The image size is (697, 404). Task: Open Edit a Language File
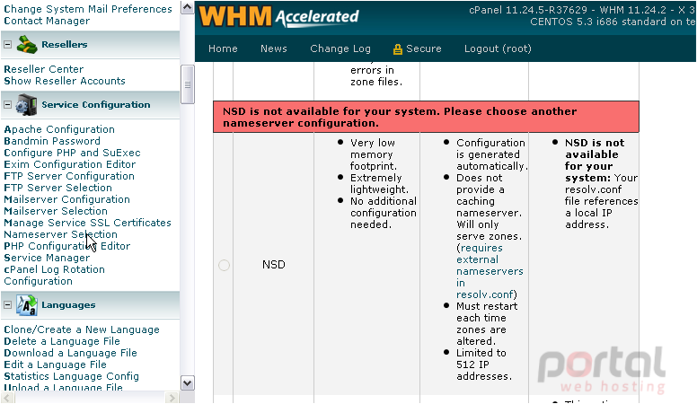click(x=55, y=364)
